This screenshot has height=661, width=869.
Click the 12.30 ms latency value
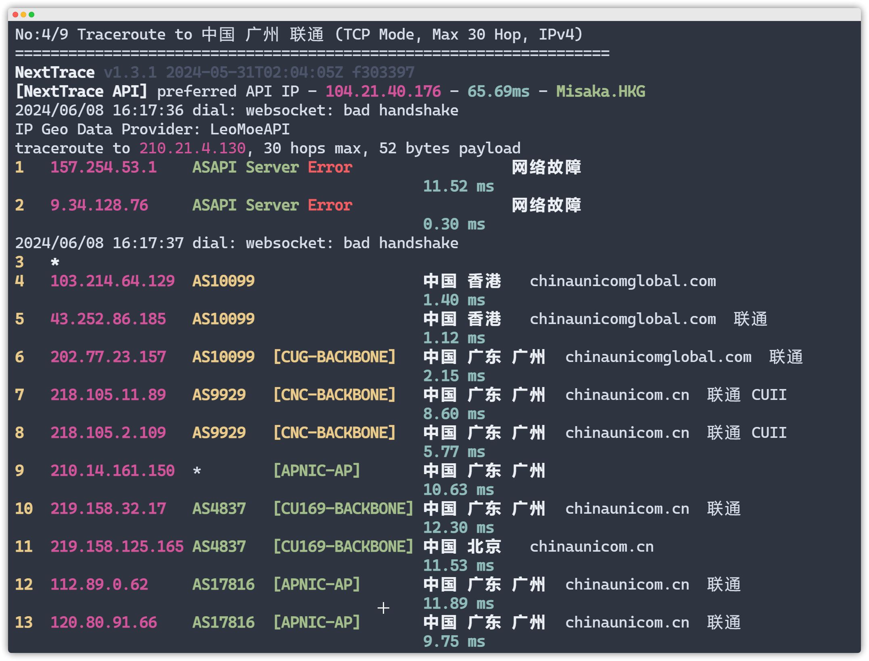pyautogui.click(x=458, y=528)
